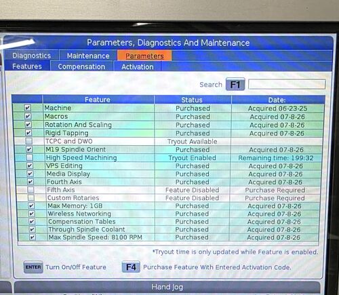This screenshot has height=295, width=339.
Task: Select Max Spindle Speed: 8100 RPM text
Action: pos(96,237)
